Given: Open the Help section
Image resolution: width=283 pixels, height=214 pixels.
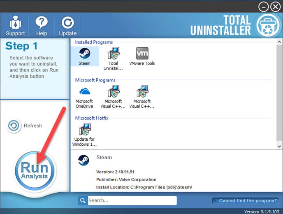Looking at the screenshot, I should [x=42, y=26].
